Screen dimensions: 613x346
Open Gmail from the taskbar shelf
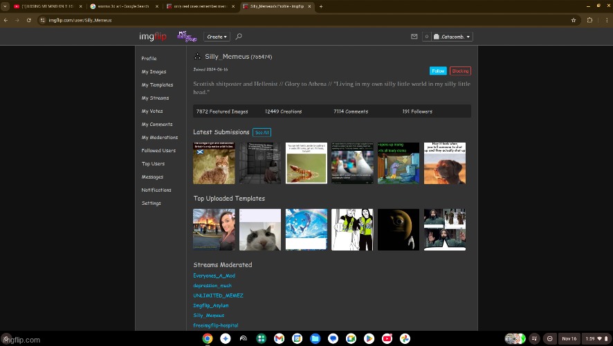tap(279, 338)
